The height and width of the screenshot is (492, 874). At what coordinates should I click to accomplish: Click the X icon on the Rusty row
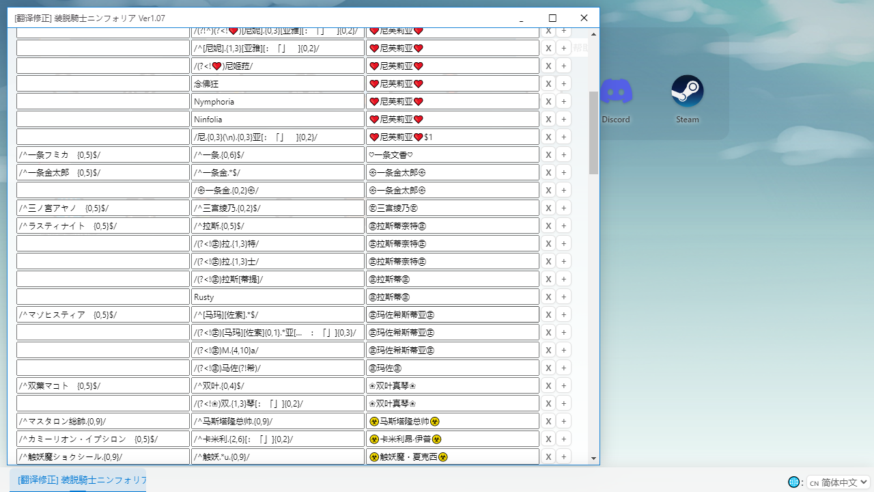coord(548,297)
